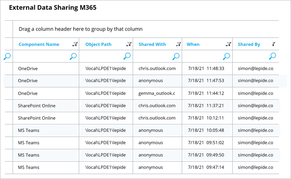Click Object Path cell in the 11:44:12 row
The image size is (291, 179).
pos(105,93)
